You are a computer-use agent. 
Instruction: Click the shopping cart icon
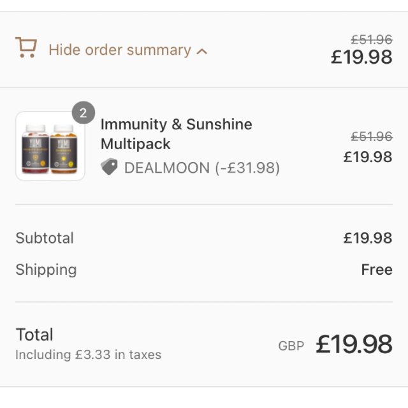pyautogui.click(x=26, y=48)
